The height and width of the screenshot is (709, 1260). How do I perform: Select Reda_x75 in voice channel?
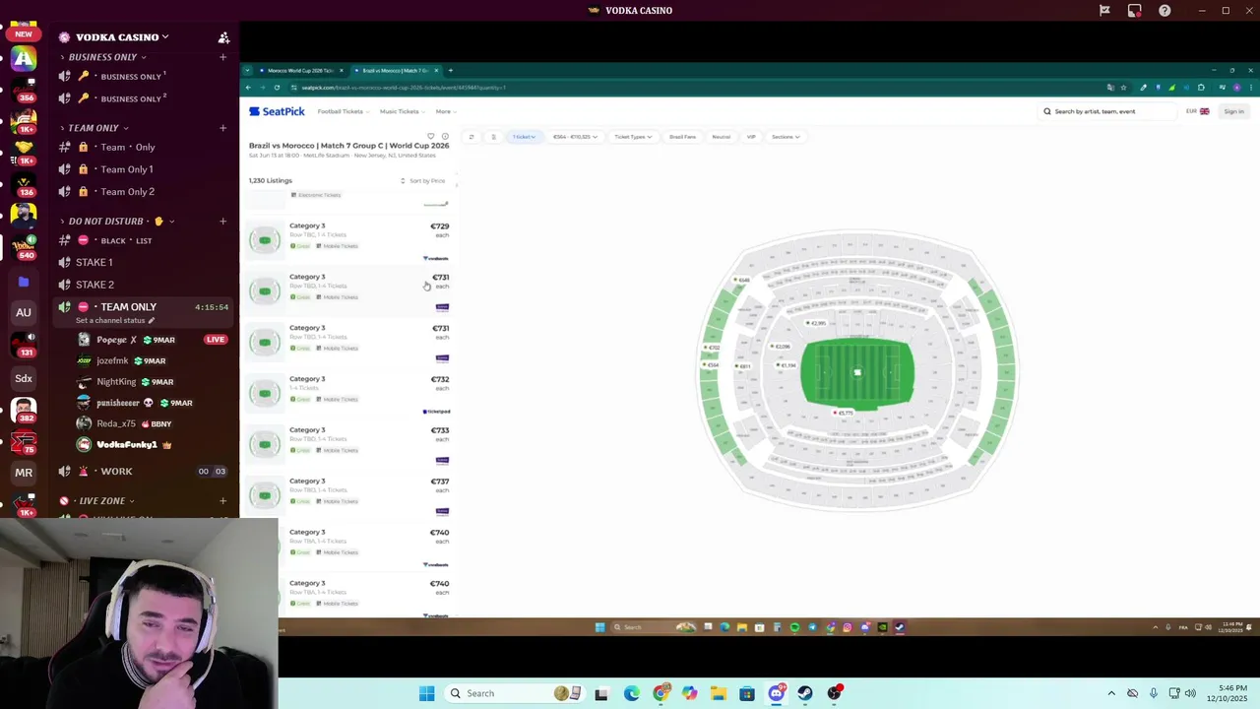tap(153, 423)
